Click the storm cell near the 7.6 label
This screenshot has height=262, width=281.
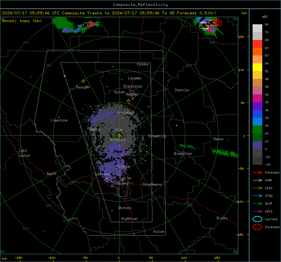pyautogui.click(x=92, y=25)
